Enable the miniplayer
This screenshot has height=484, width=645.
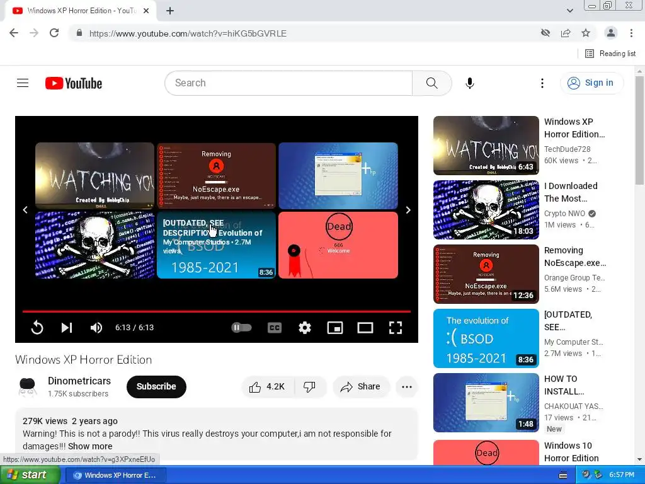[335, 328]
